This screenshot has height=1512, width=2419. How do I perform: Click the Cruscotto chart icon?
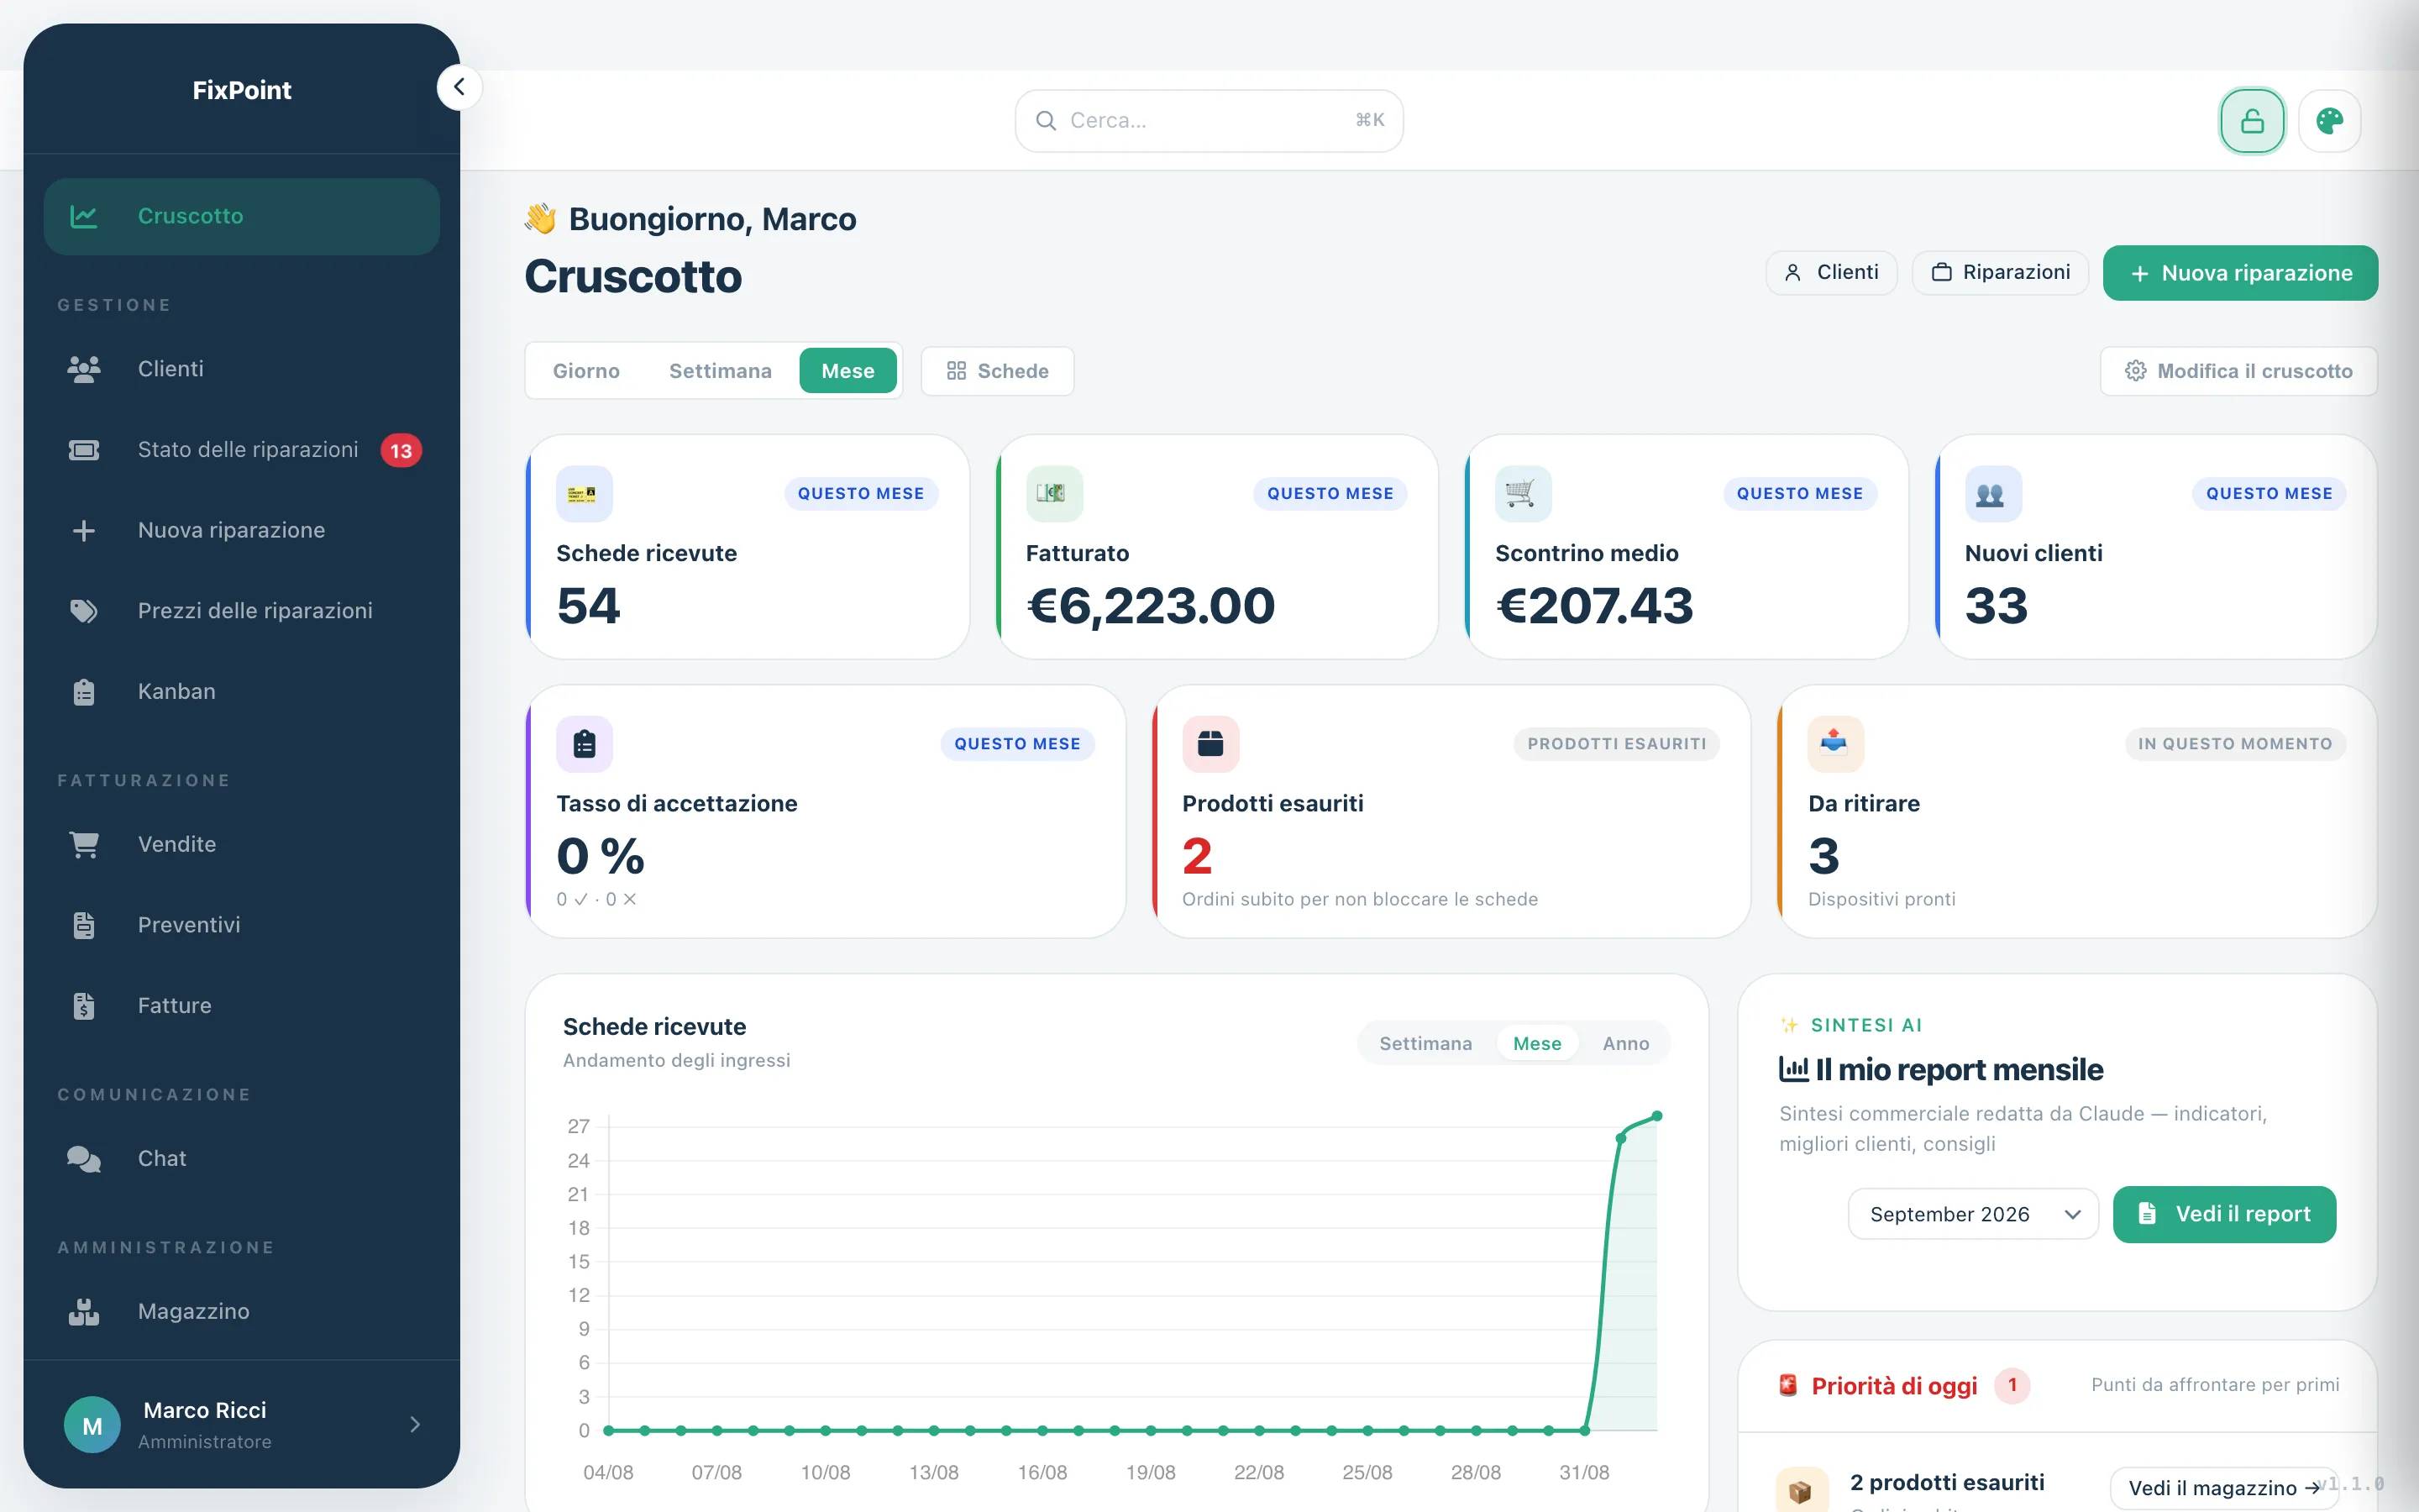point(84,216)
